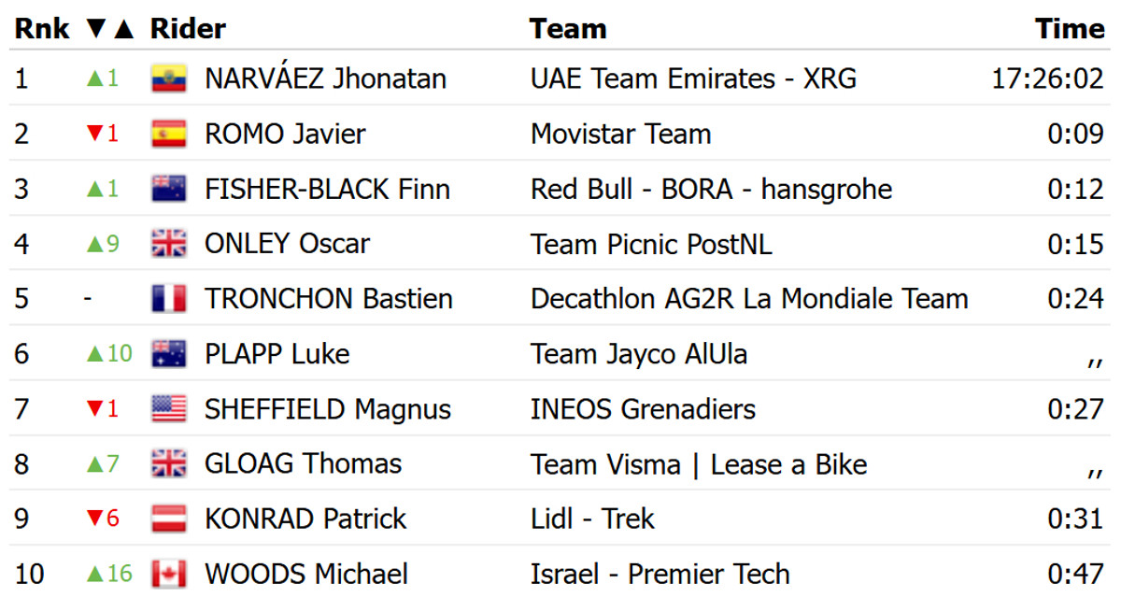Open rider ONLEY Oscar's profile link
1121x597 pixels.
tap(287, 244)
